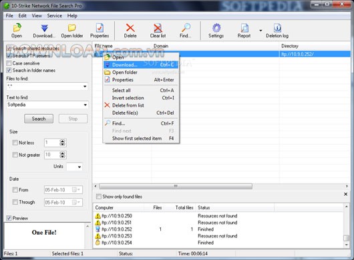Choose Download in the context menu
The height and width of the screenshot is (260, 354).
click(x=141, y=65)
